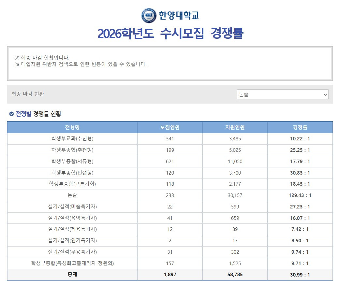Click the 3,700 applicants cell

click(x=235, y=173)
